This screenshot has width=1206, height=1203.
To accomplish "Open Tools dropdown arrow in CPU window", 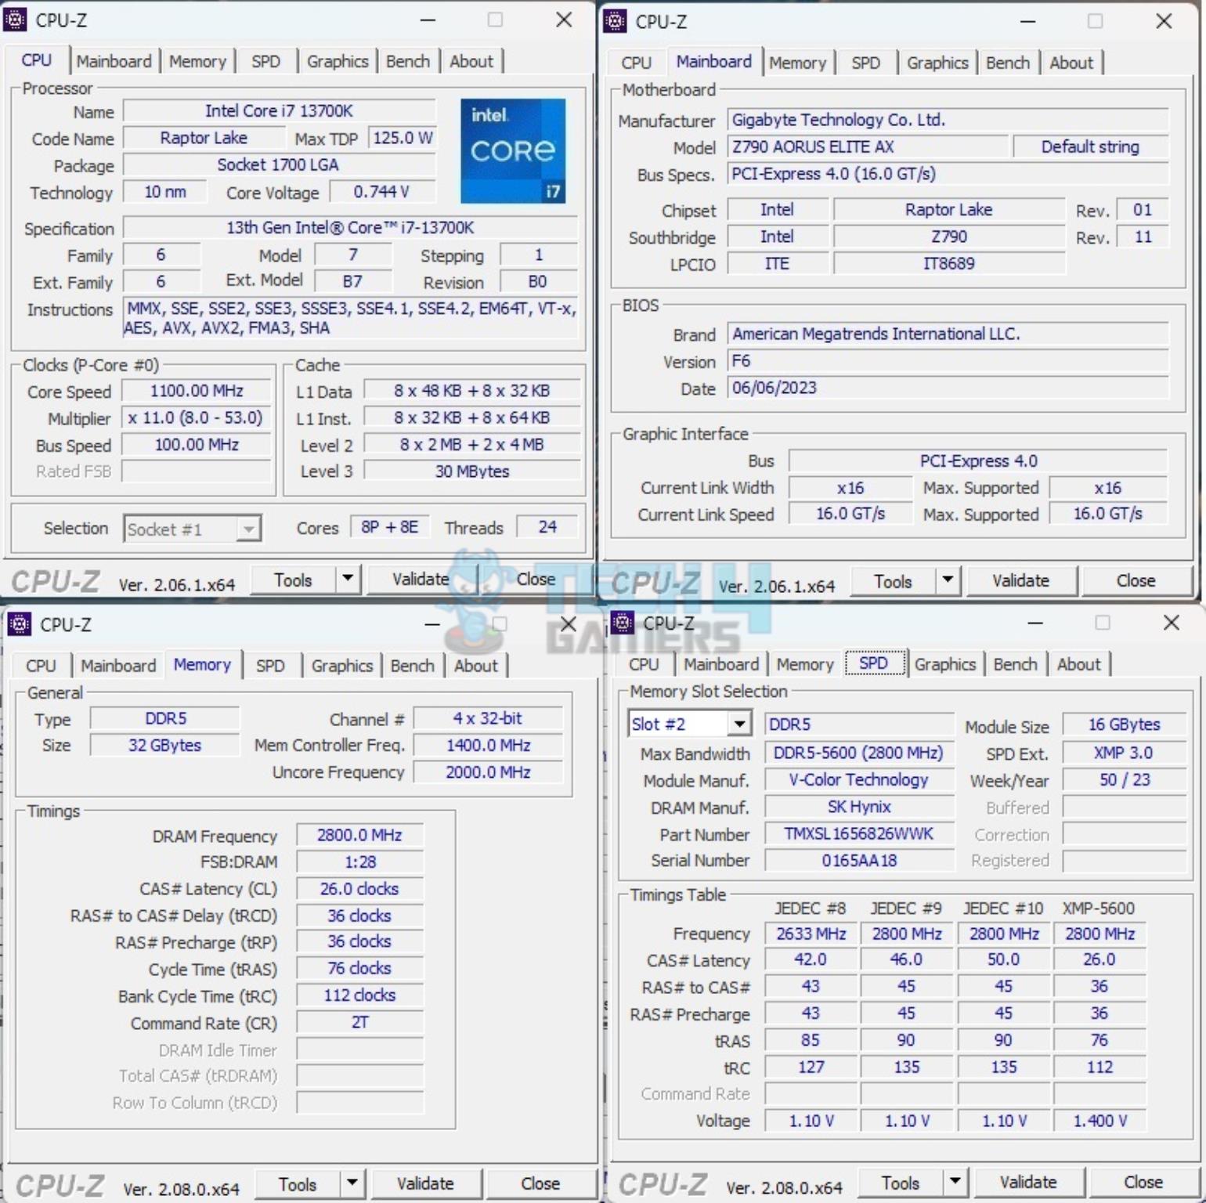I will pyautogui.click(x=348, y=580).
